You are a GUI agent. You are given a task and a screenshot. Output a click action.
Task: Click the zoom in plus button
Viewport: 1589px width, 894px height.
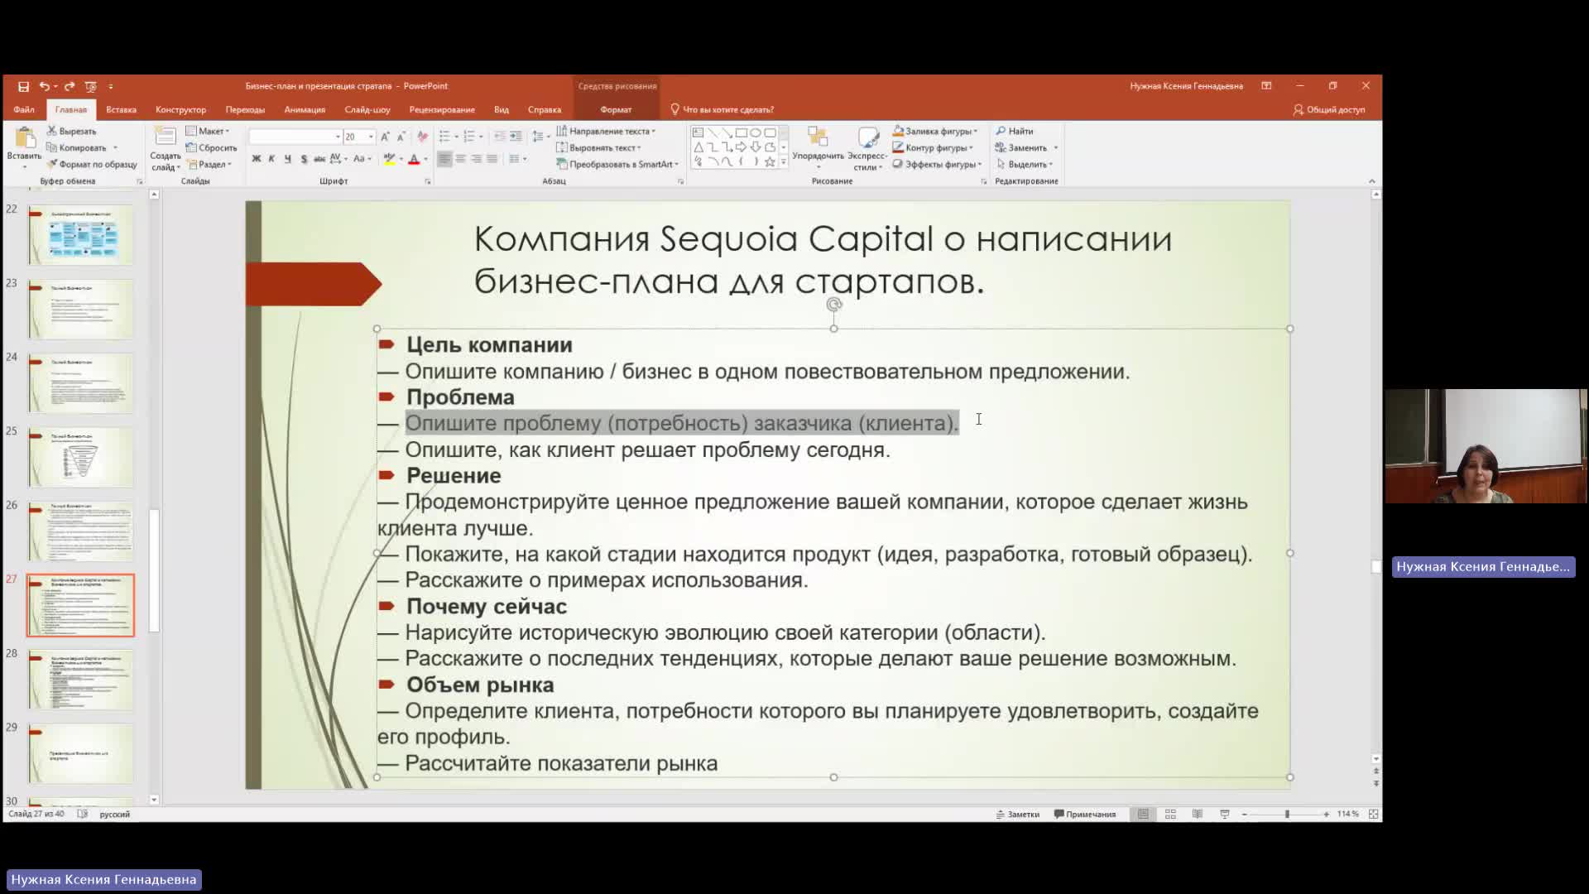[x=1326, y=815]
